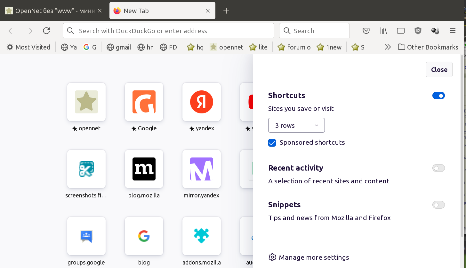Open the hq bookmark
The width and height of the screenshot is (466, 268).
pyautogui.click(x=195, y=47)
